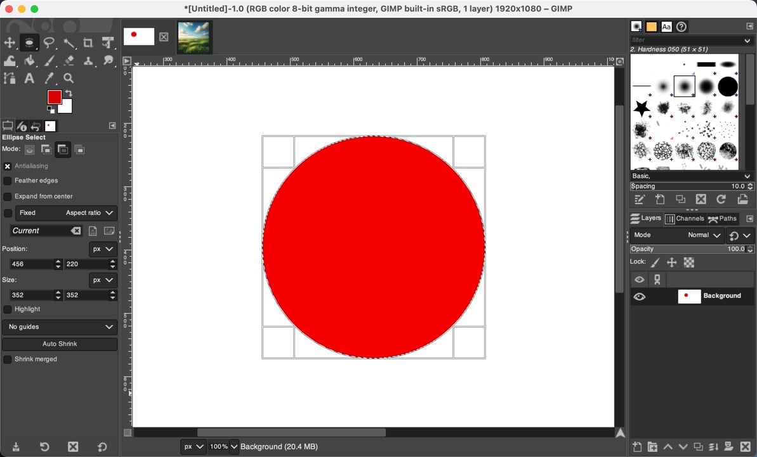The image size is (757, 457).
Task: Open the brush filter dropdown arrow
Action: (x=747, y=41)
